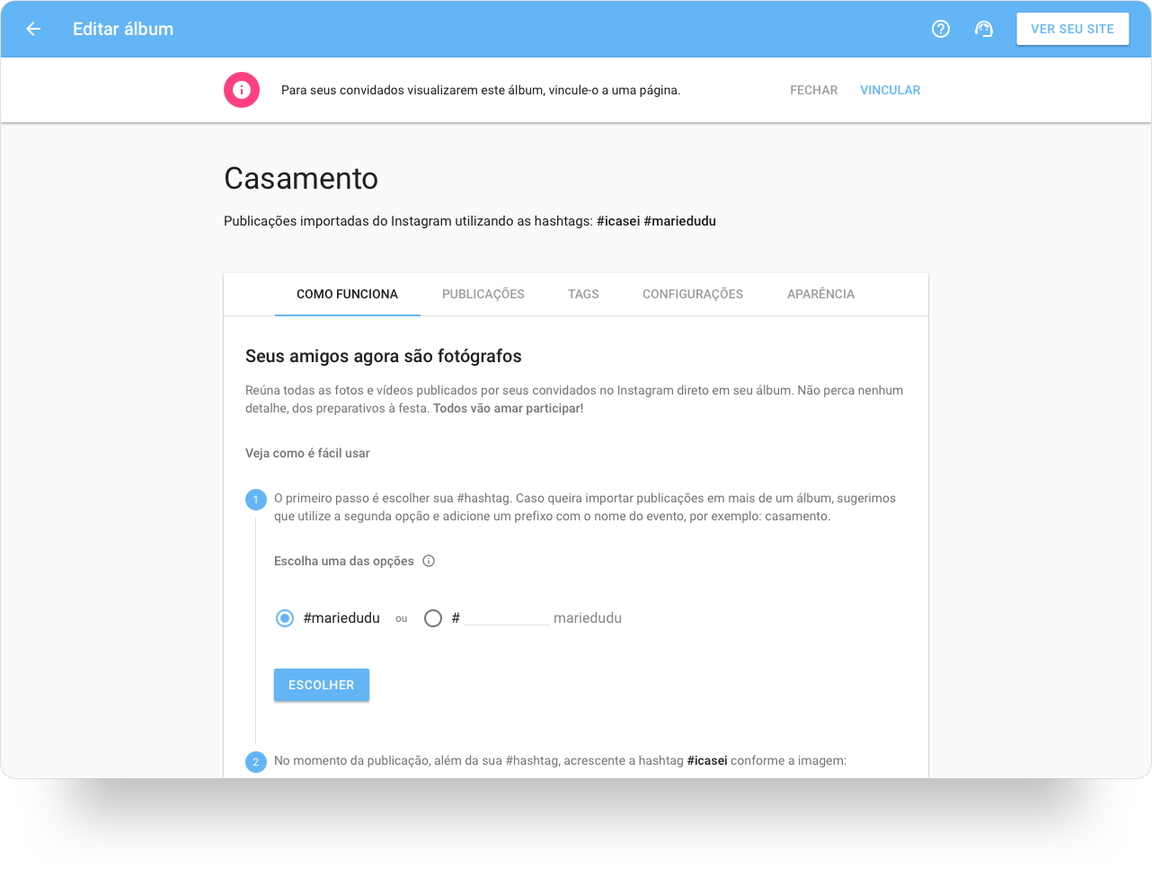Select the Como Funciona tab
The image size is (1152, 869).
[347, 294]
